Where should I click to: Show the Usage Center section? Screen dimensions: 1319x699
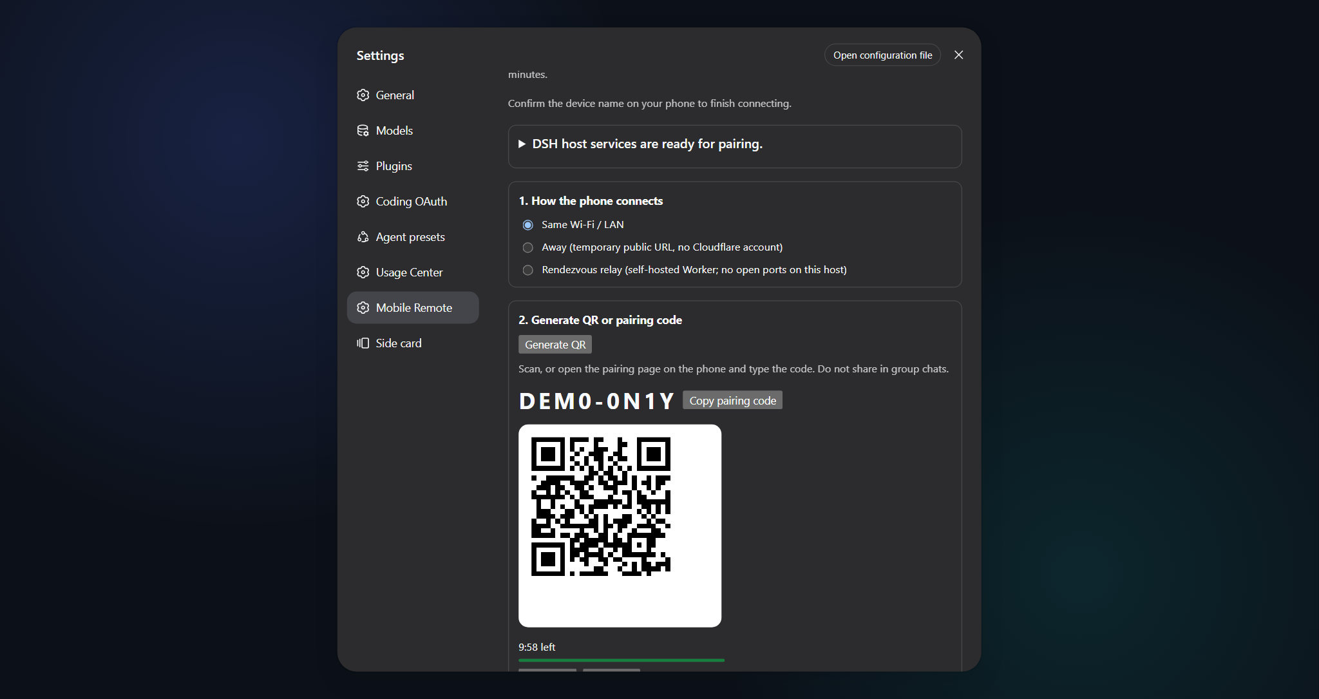tap(413, 273)
